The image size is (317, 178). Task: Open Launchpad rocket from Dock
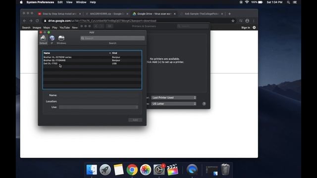(105, 170)
